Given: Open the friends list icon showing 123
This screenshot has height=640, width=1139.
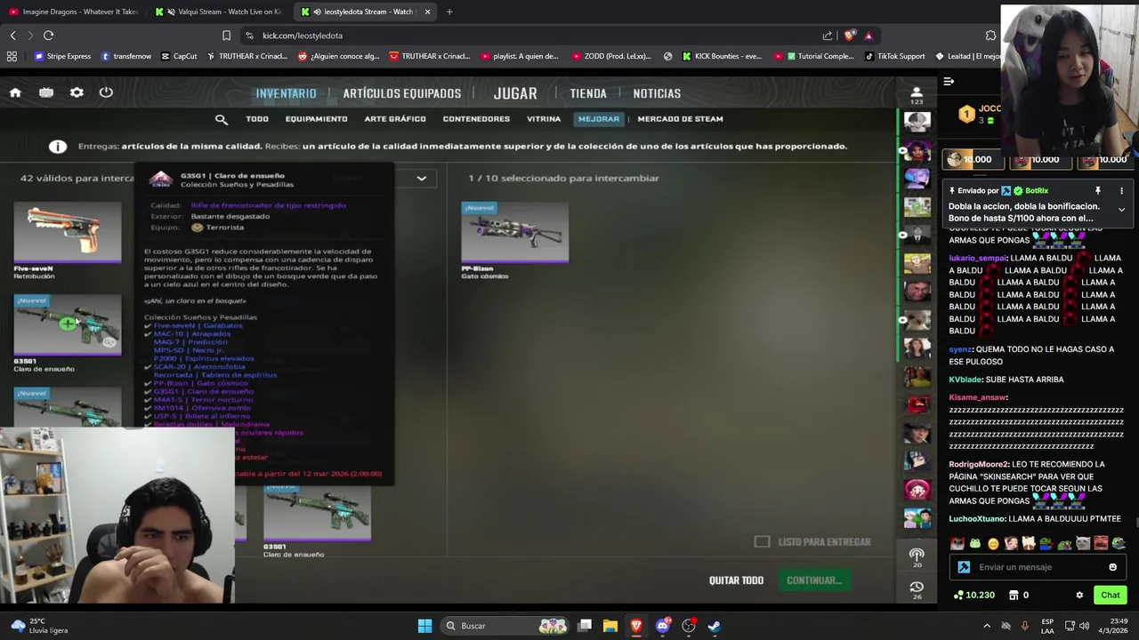Looking at the screenshot, I should pyautogui.click(x=917, y=94).
